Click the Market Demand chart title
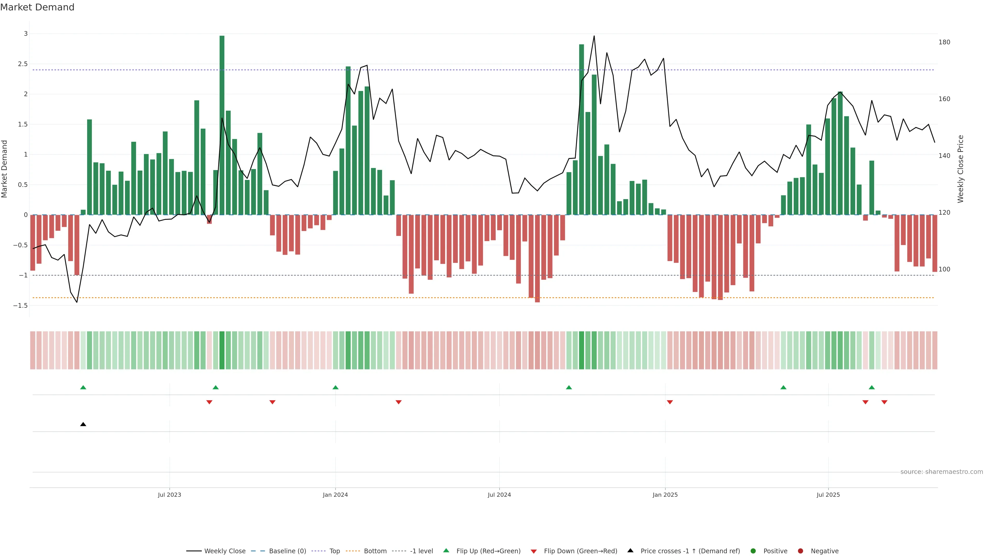The width and height of the screenshot is (996, 560). (37, 7)
